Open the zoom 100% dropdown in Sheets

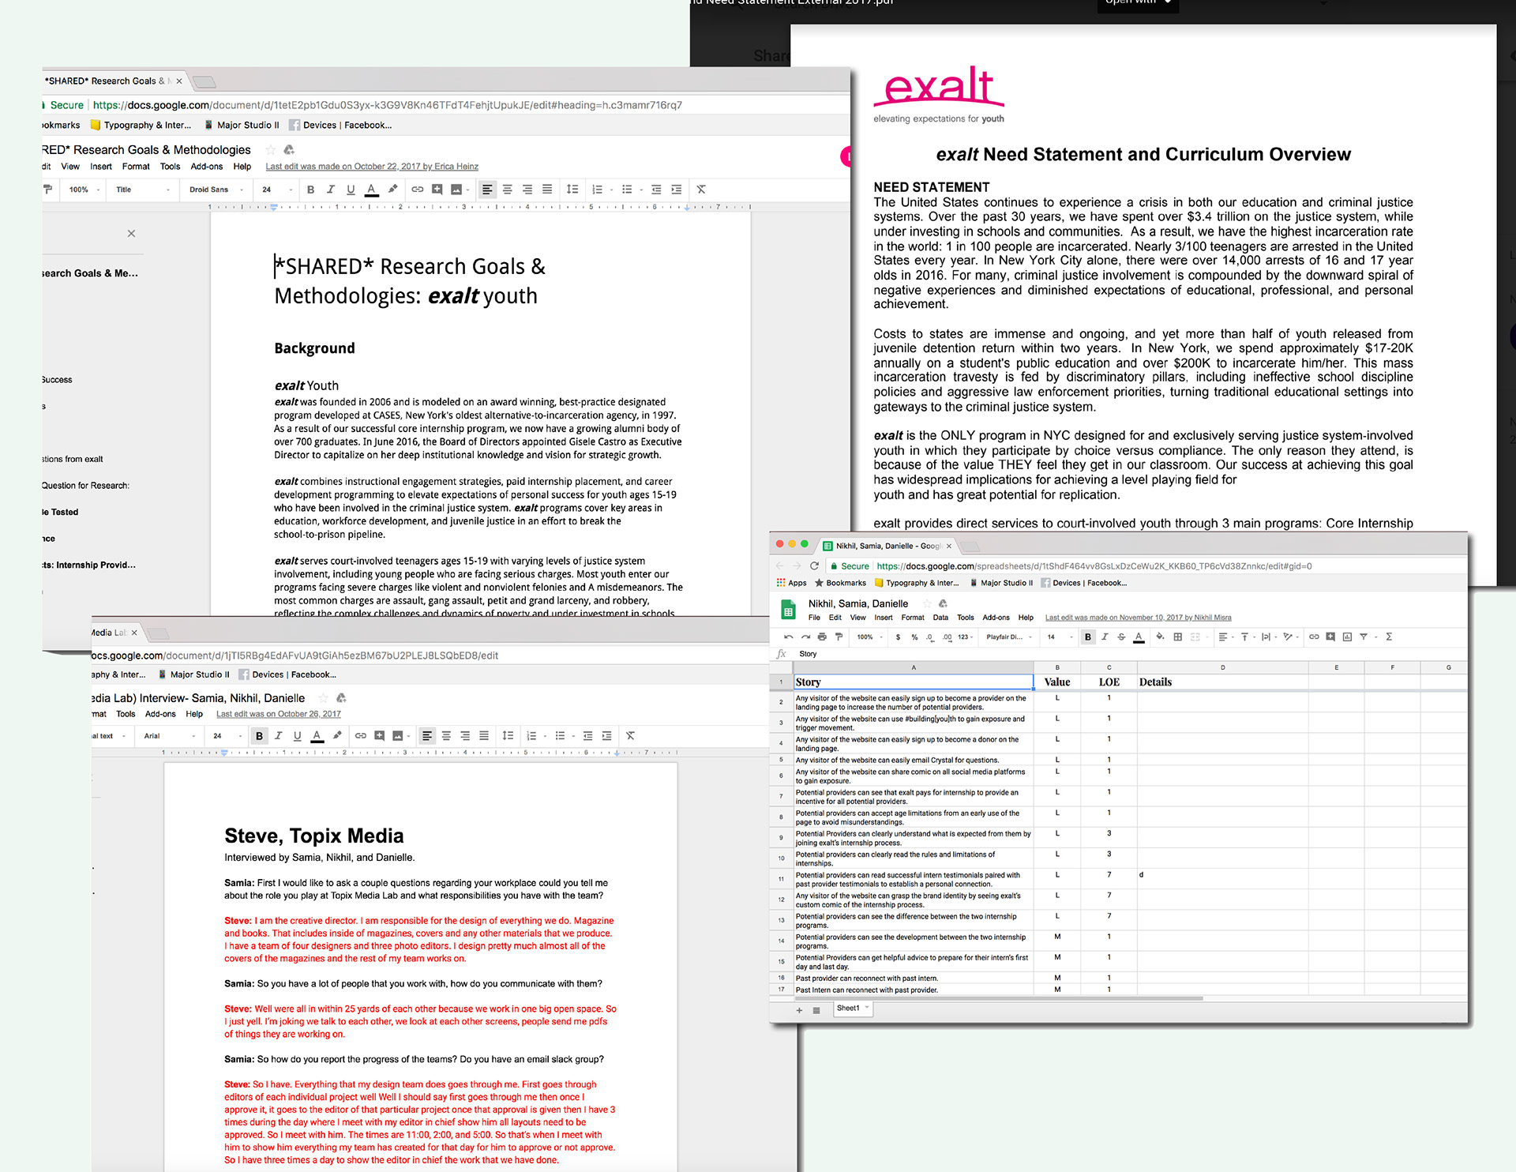[x=870, y=637]
